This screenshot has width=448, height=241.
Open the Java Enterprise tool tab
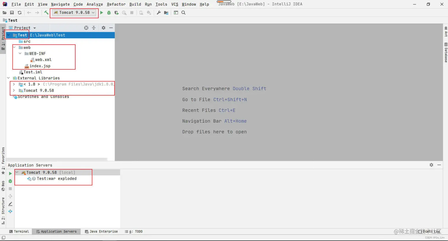click(101, 232)
